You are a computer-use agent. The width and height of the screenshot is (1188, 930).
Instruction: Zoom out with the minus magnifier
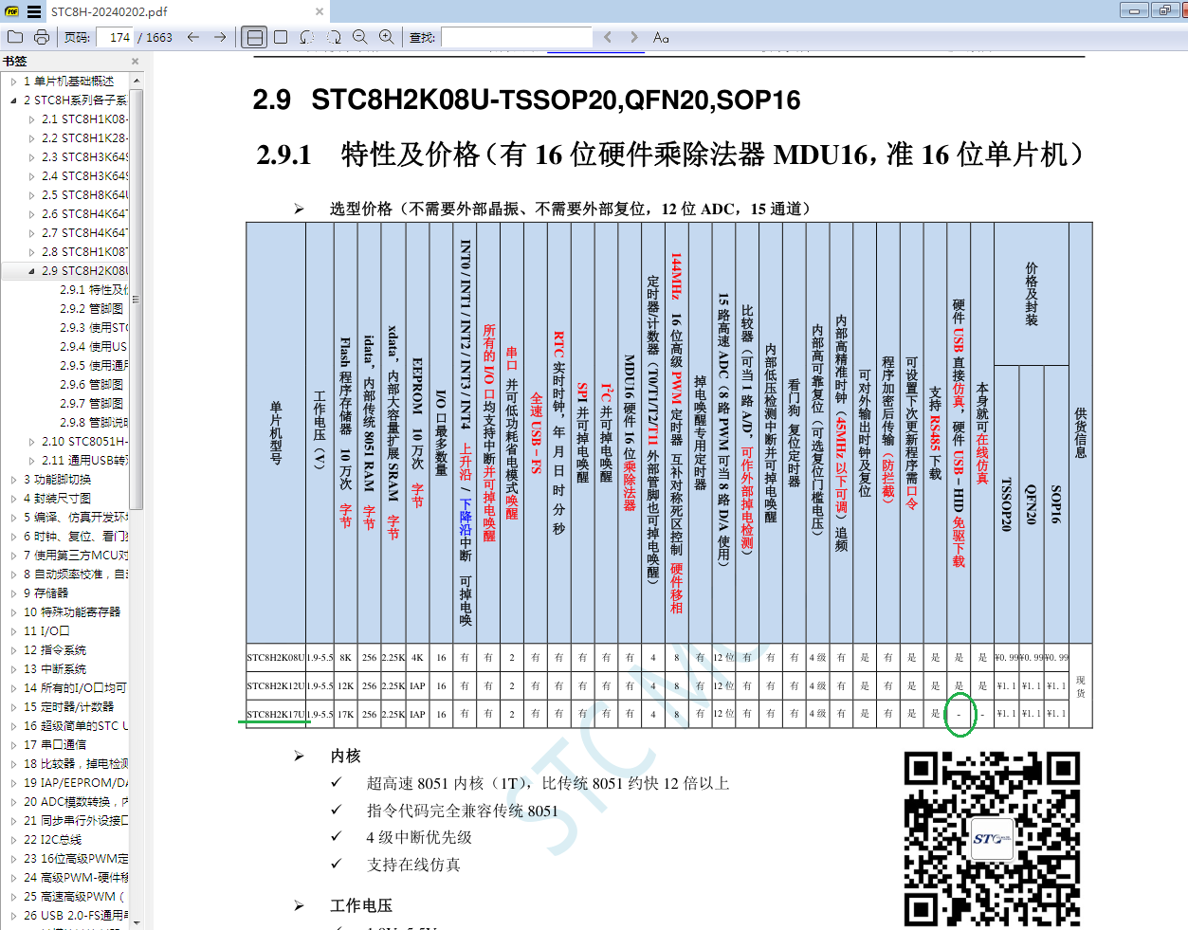(x=360, y=37)
